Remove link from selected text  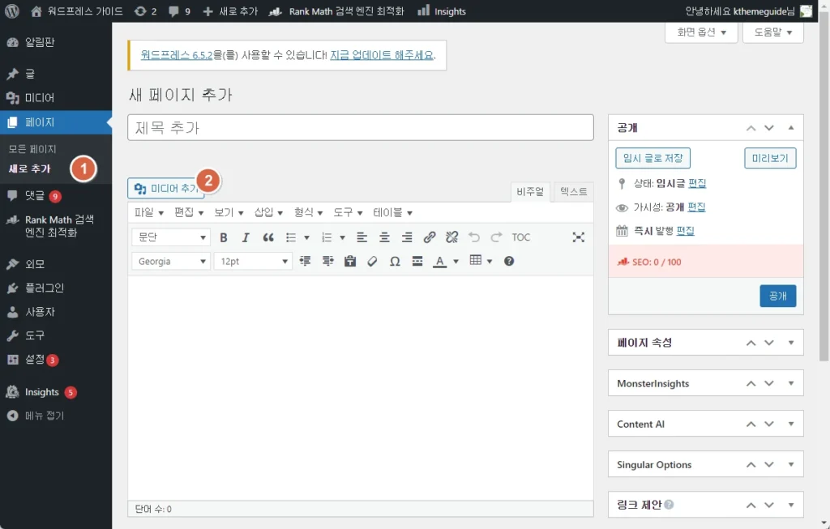tap(451, 237)
